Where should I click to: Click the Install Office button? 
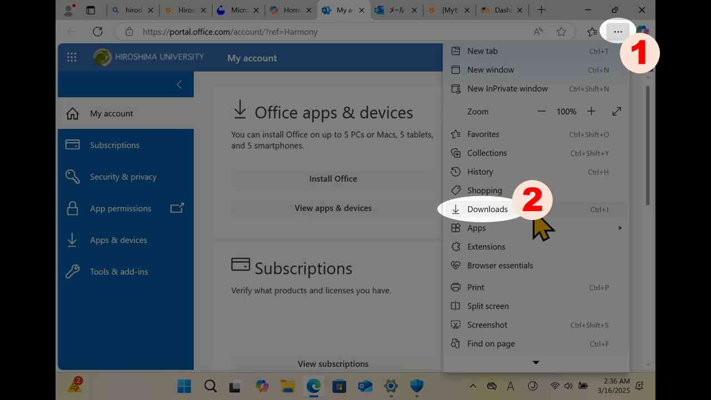[333, 179]
